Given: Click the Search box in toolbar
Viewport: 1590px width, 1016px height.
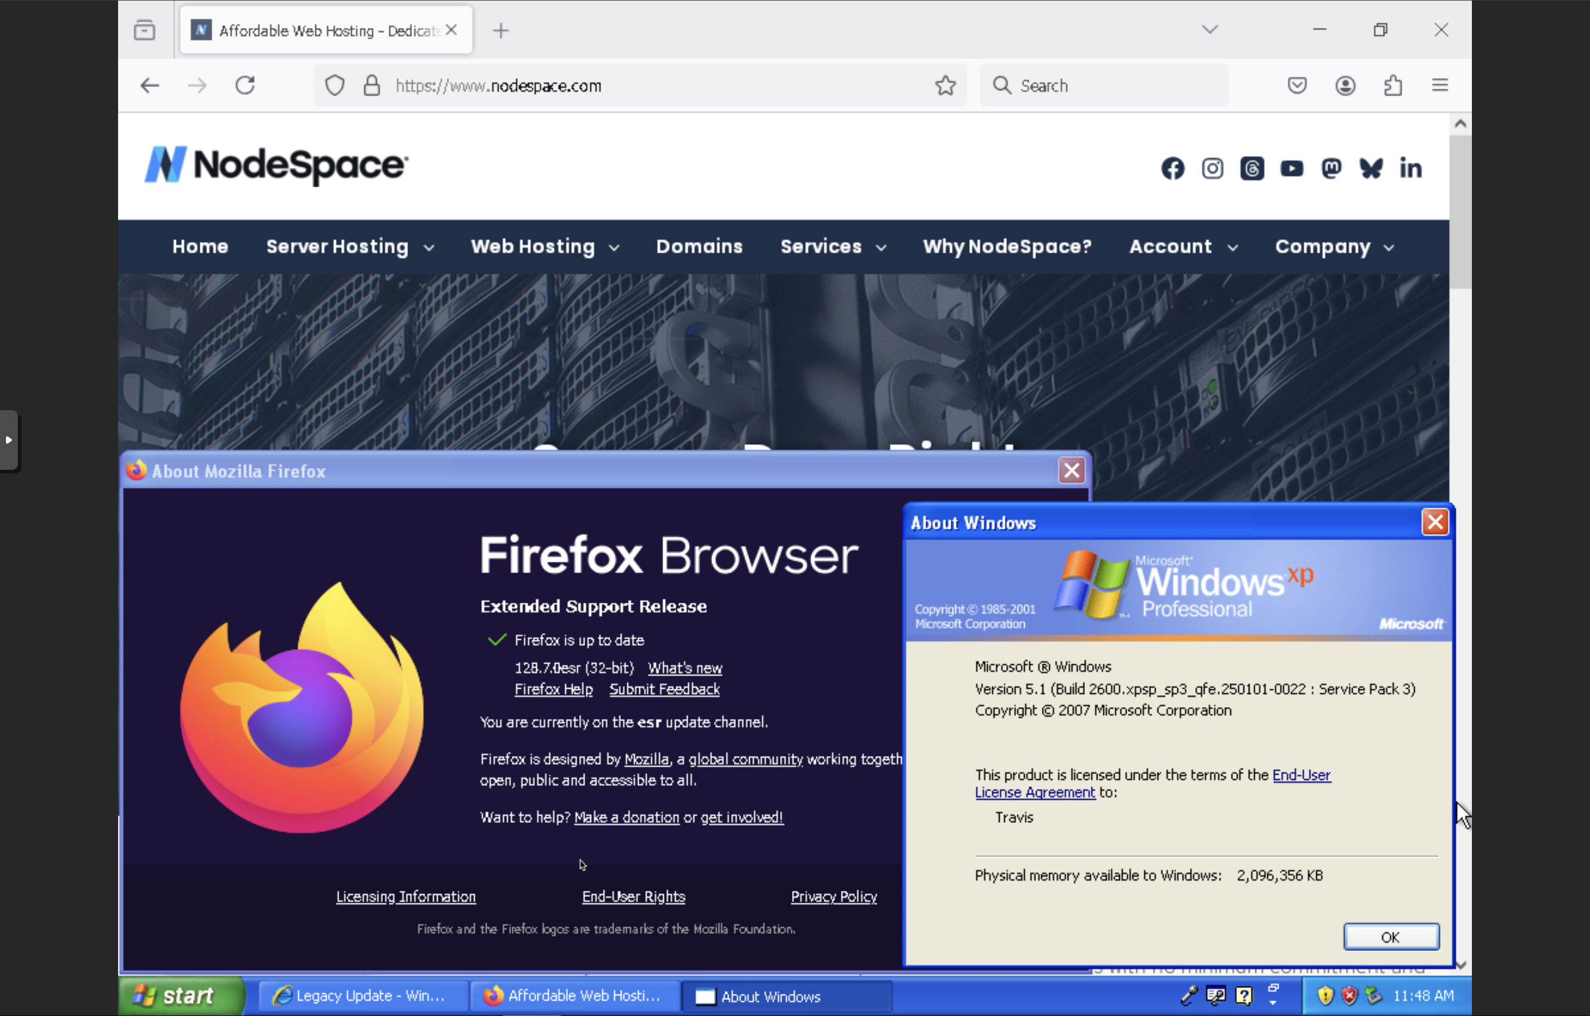Looking at the screenshot, I should (x=1105, y=86).
